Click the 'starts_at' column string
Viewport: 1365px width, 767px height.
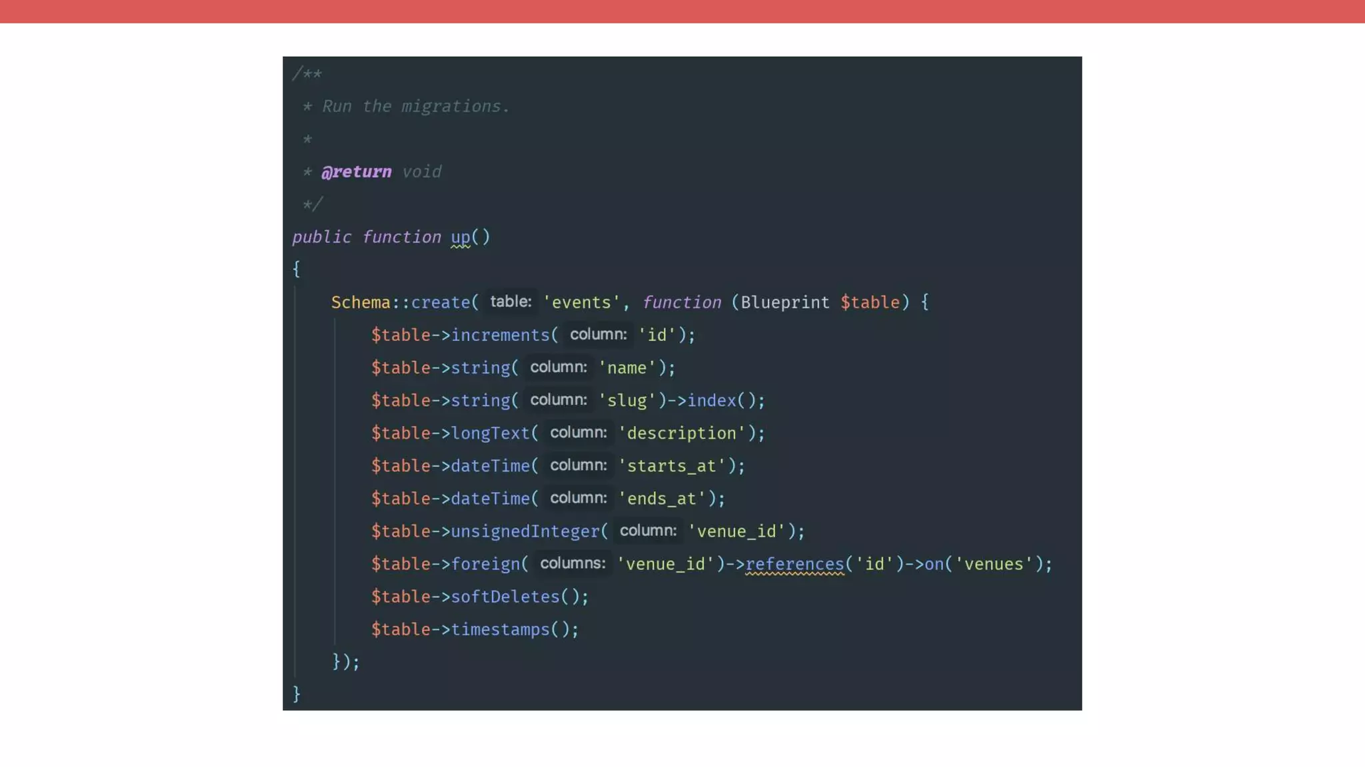(x=671, y=465)
